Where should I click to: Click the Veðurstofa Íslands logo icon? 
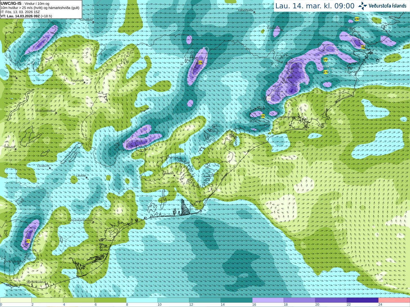363,6
